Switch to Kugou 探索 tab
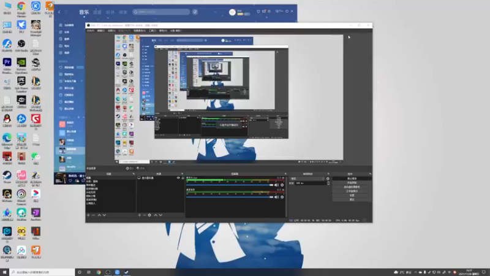The image size is (490, 276). (123, 12)
